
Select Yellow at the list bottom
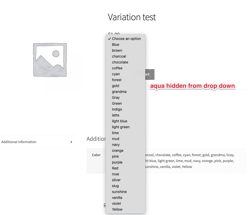pos(117,209)
